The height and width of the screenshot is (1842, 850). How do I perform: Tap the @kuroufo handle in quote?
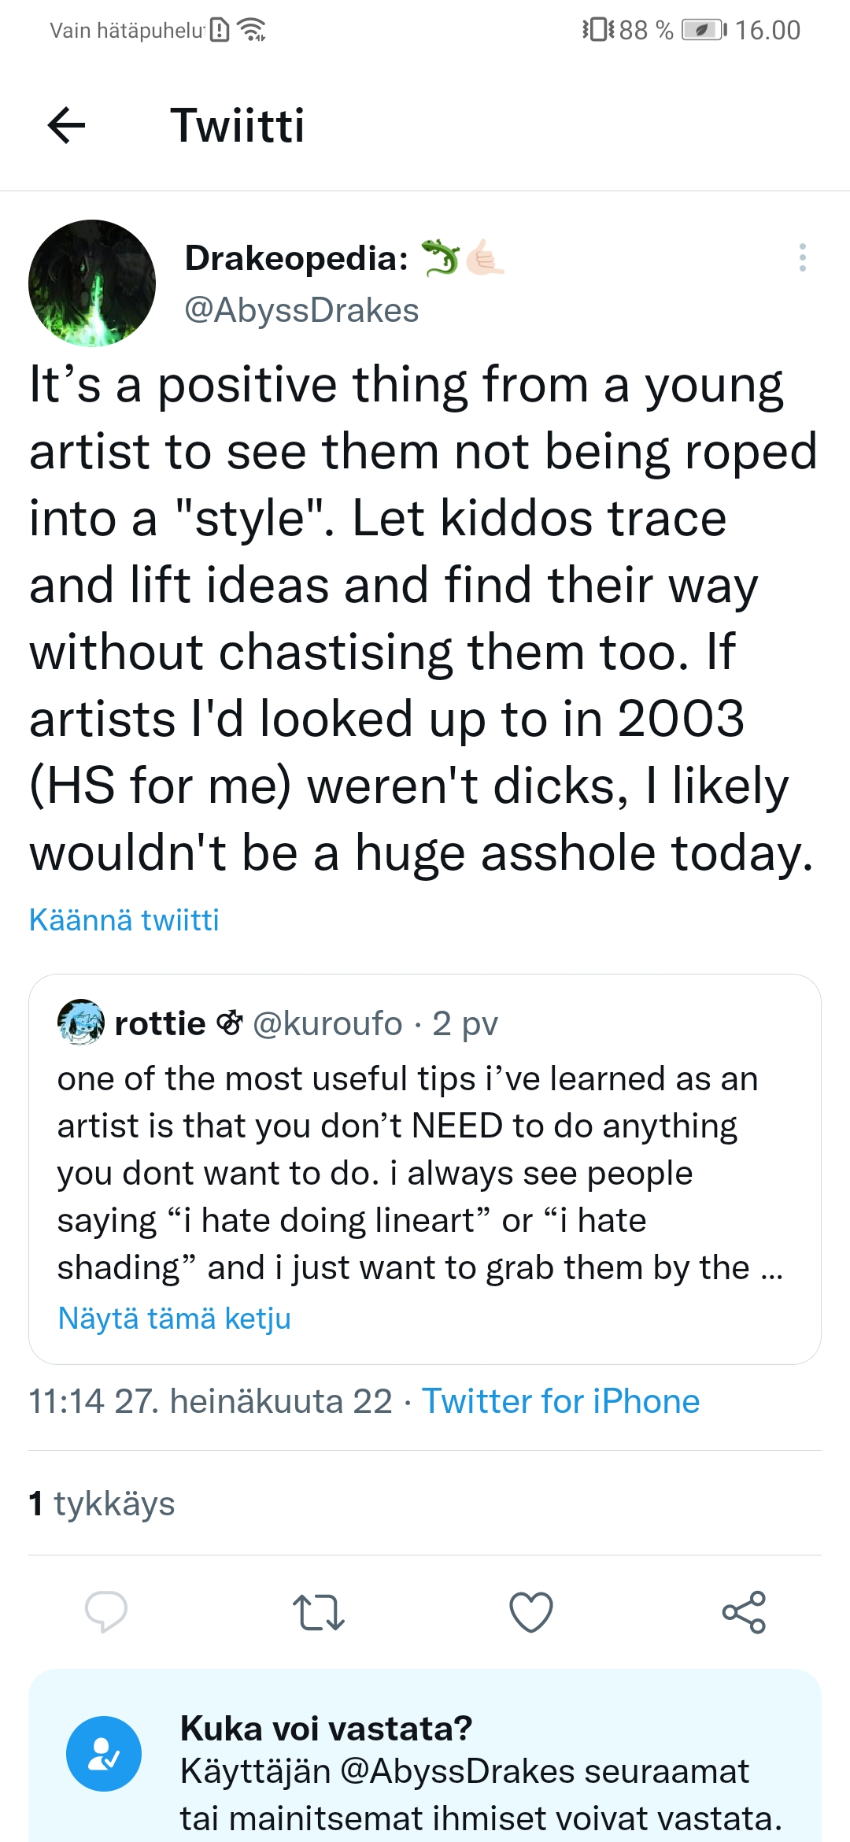(x=327, y=1023)
